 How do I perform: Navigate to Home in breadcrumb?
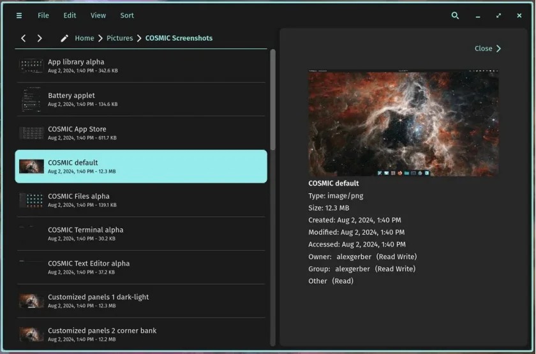click(84, 38)
